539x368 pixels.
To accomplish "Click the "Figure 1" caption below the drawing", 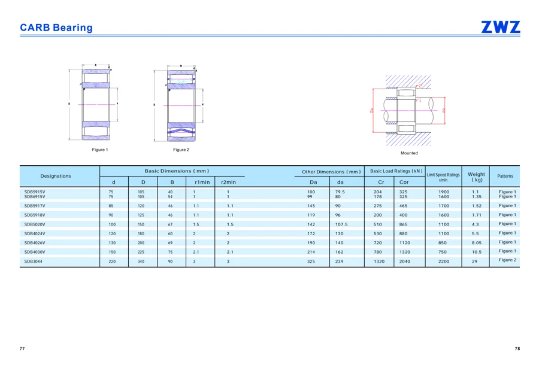I will point(99,150).
